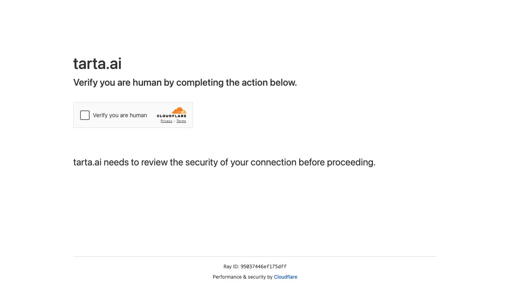Click the 'Performance & security by' footer text
This screenshot has height=287, width=510.
tap(242, 277)
